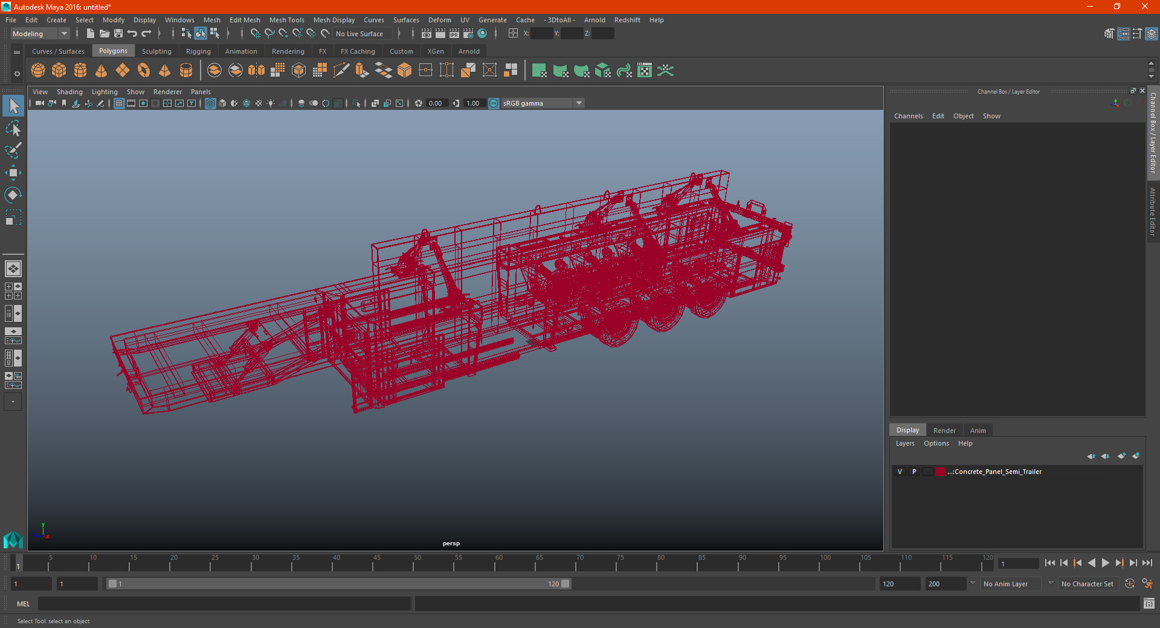Activate the Move tool in the toolbox
Viewport: 1160px width, 628px height.
point(13,173)
